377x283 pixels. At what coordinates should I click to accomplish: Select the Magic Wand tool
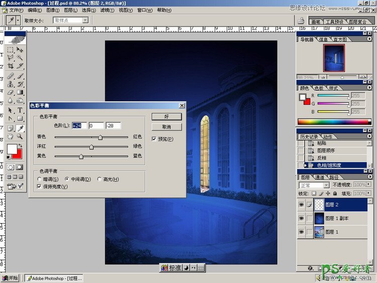coord(20,58)
